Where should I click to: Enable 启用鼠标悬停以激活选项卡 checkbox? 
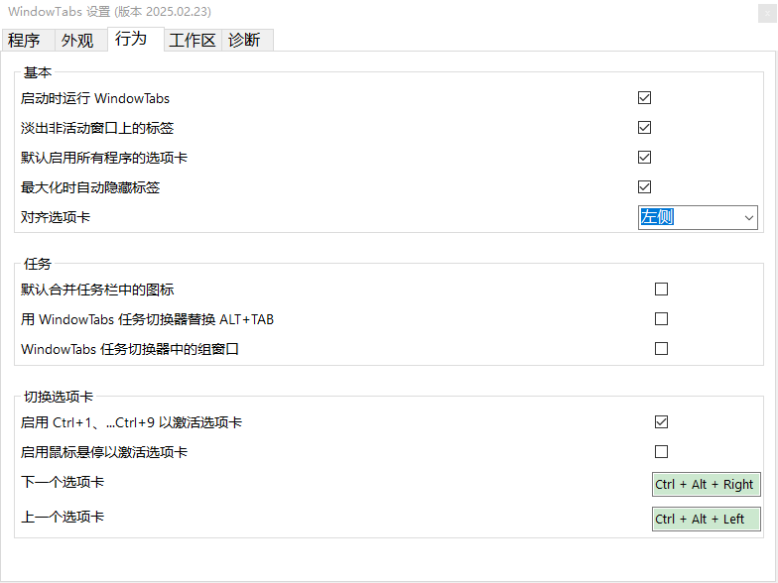(661, 452)
